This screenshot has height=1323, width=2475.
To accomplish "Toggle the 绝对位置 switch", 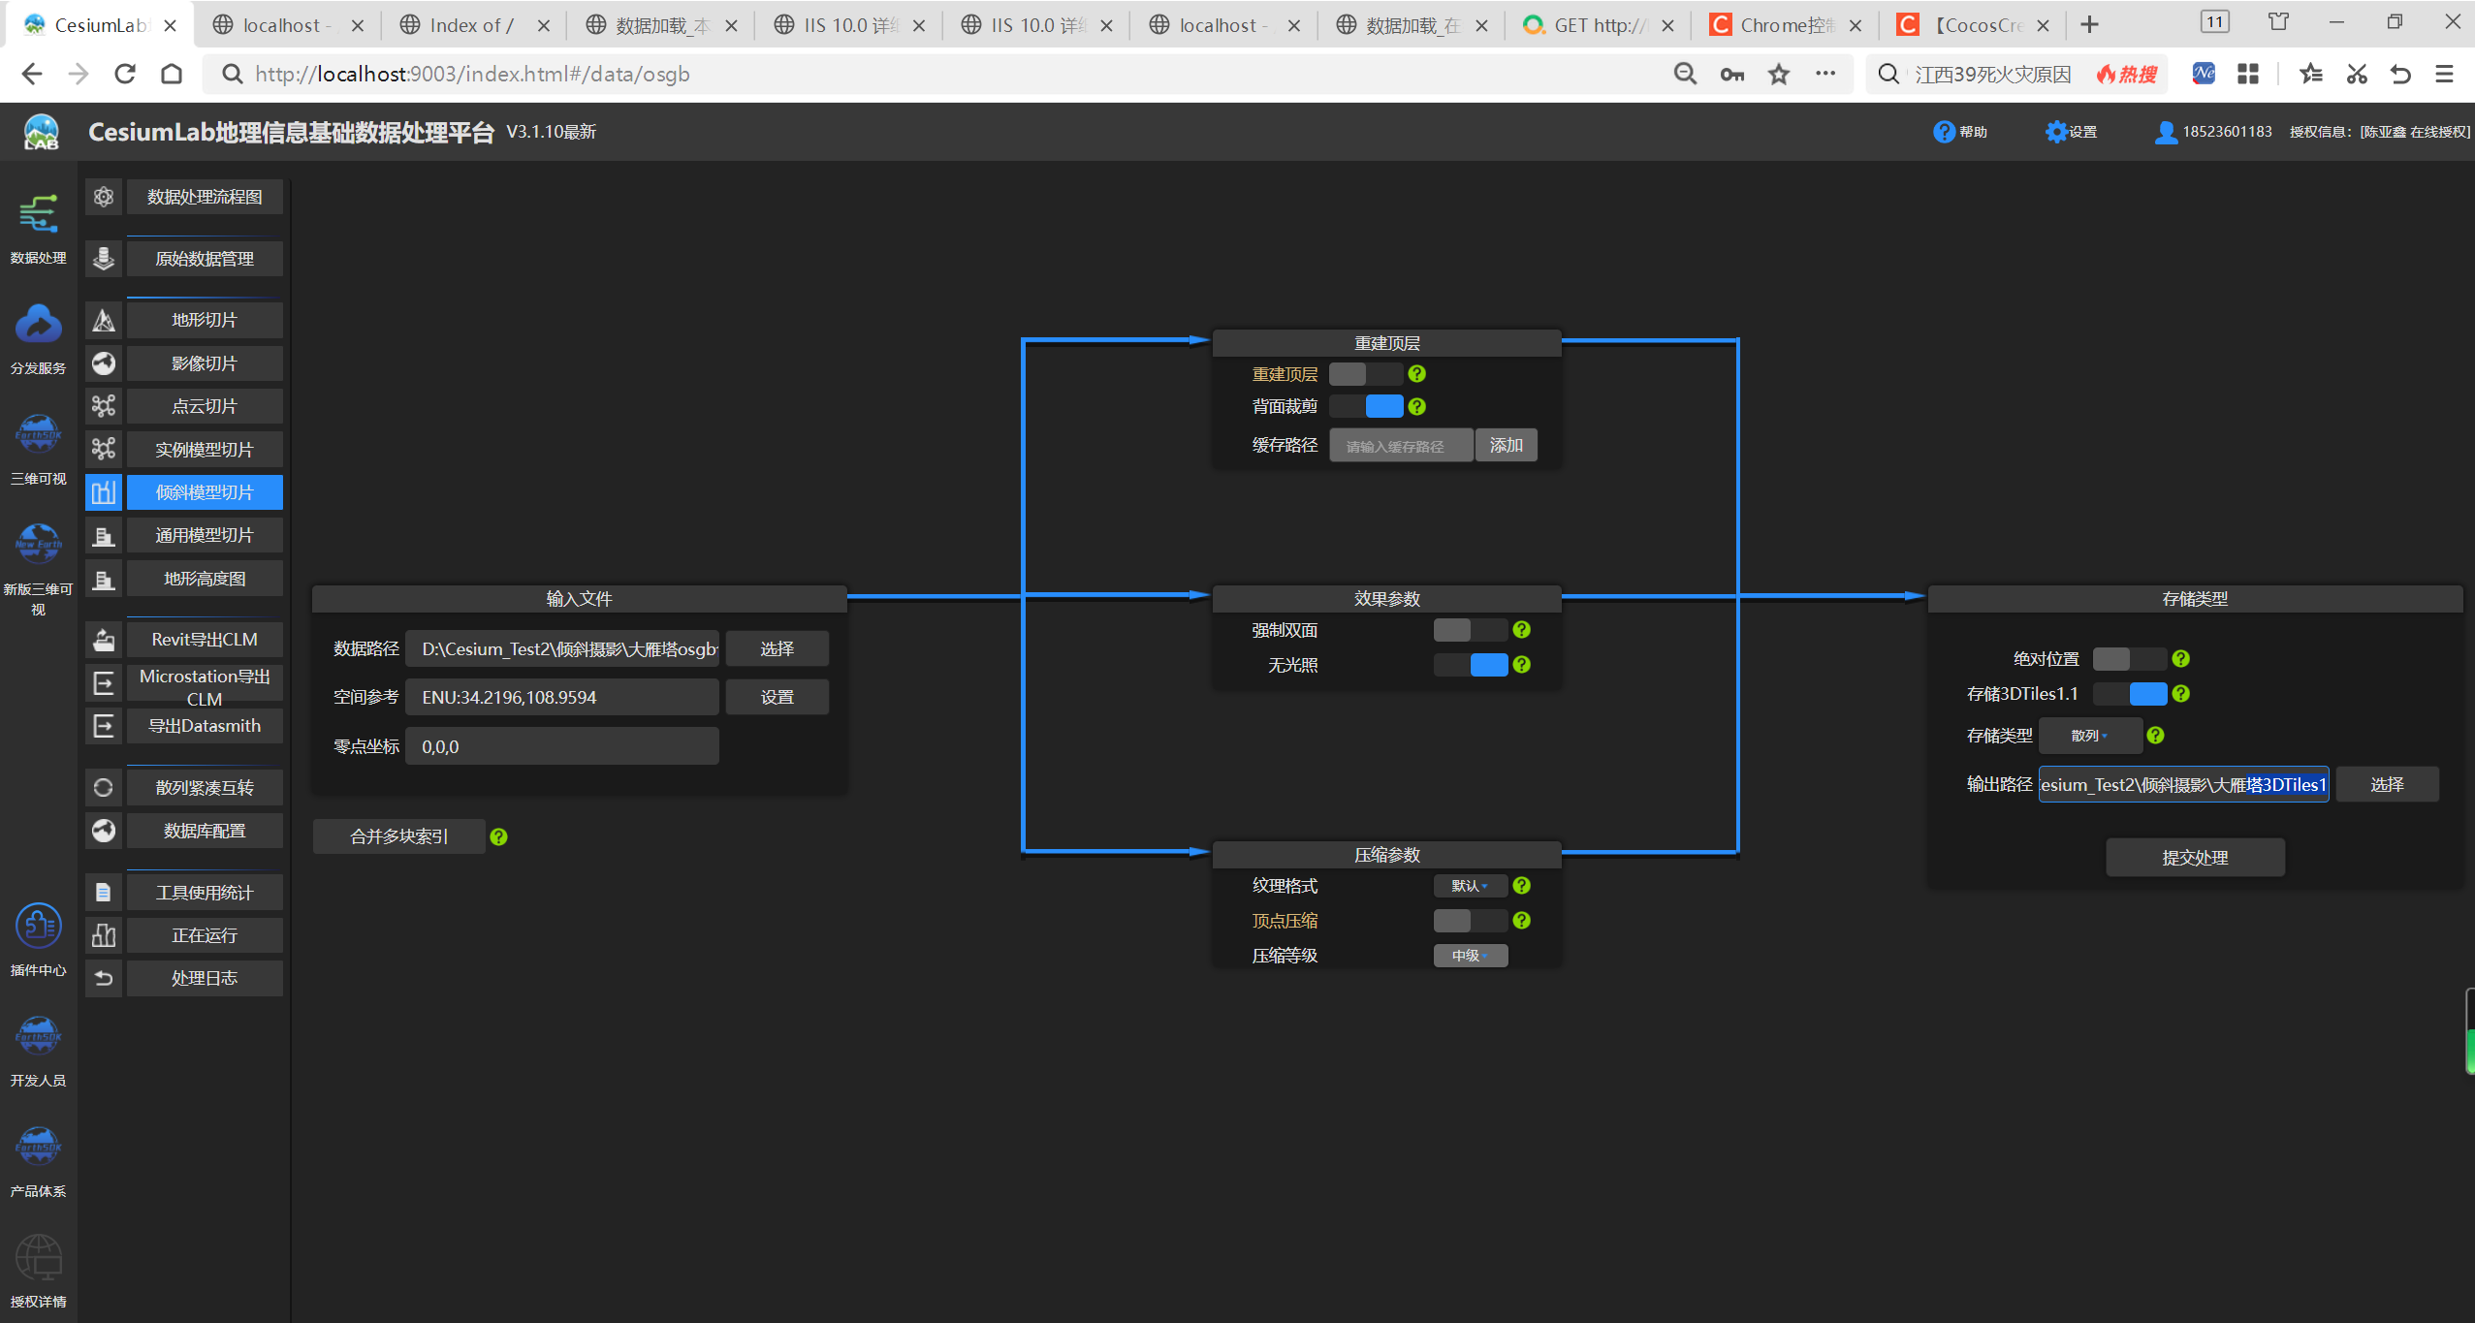I will tap(2129, 659).
